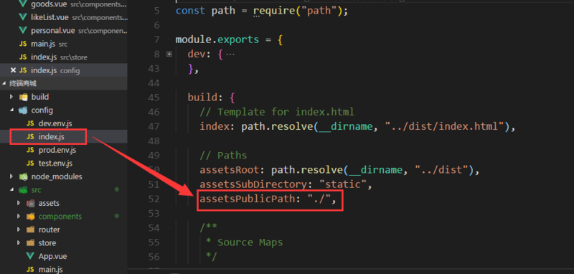
Task: Click the Vue icon of likeList.vue
Action: coord(23,17)
